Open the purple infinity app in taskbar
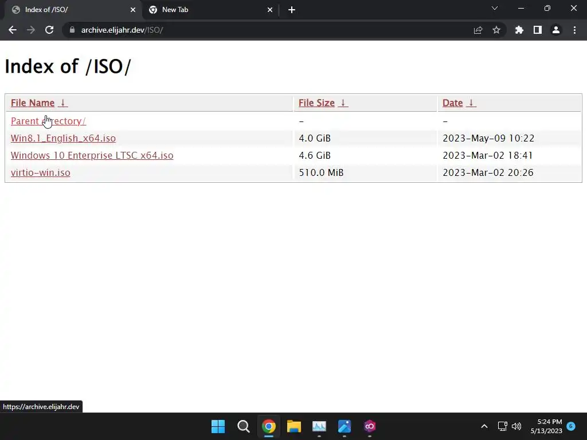Image resolution: width=587 pixels, height=440 pixels. pos(370,426)
